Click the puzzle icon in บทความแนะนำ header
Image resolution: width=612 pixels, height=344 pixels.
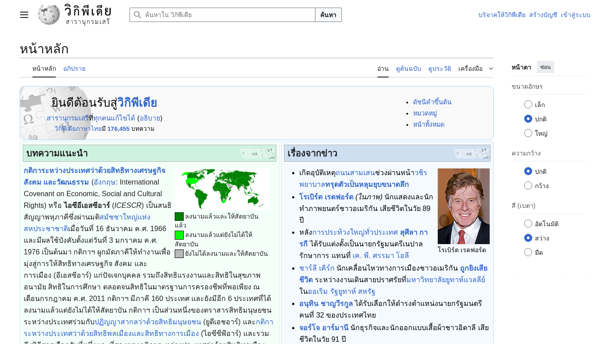pyautogui.click(x=257, y=154)
